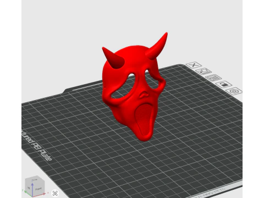264x198 pixels.
Task: Click the auto-orient plate icon
Action: tap(204, 71)
